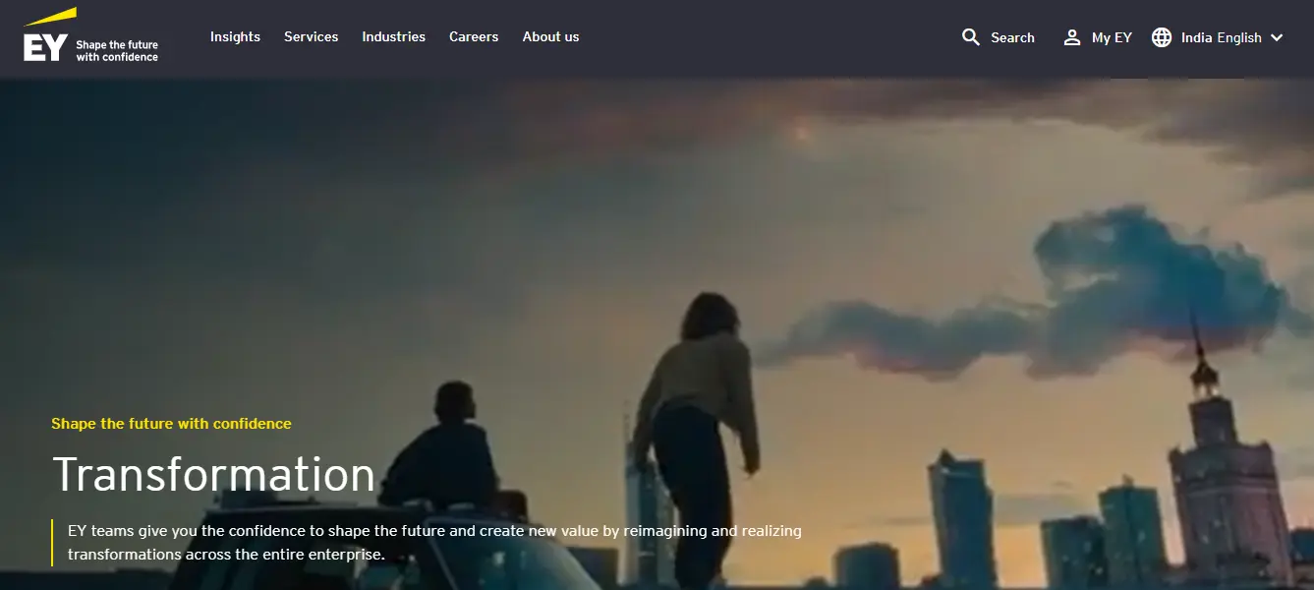Click yellow 'Shape the future with confidence' text
1314x590 pixels.
point(171,424)
